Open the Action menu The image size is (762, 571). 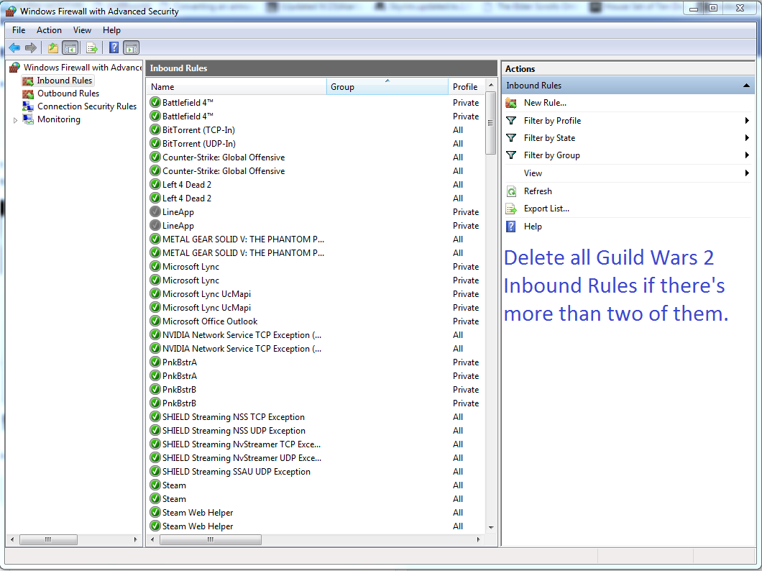(x=49, y=30)
